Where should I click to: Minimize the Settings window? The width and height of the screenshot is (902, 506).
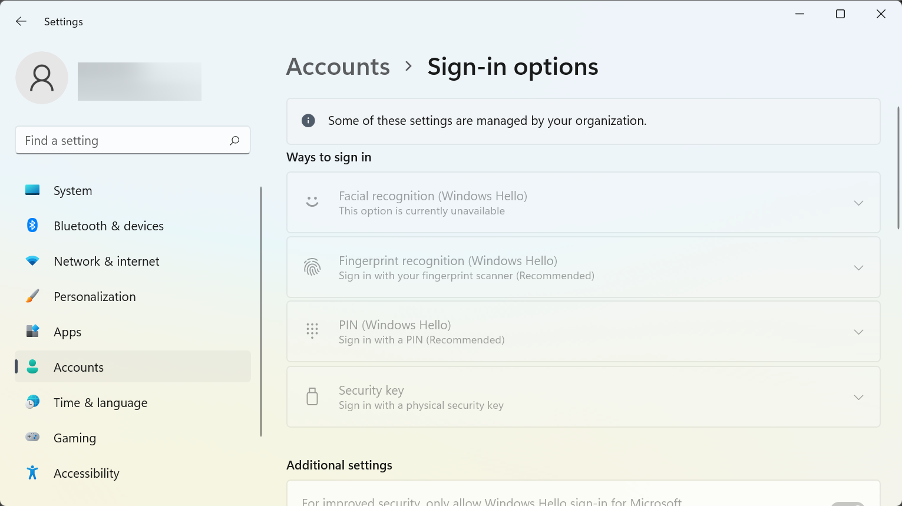tap(799, 14)
